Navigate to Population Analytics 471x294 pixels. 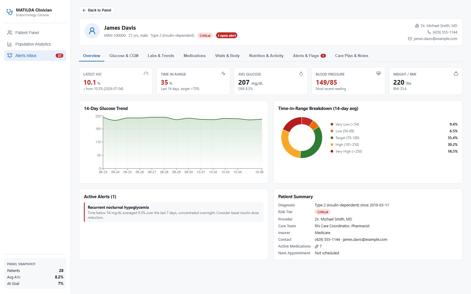[x=35, y=44]
